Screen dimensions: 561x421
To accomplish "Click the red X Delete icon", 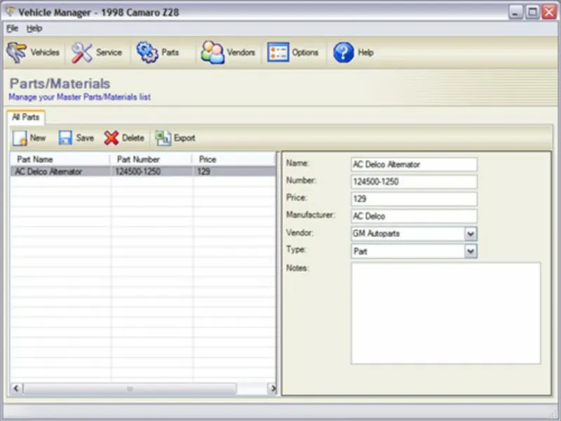I will click(111, 138).
